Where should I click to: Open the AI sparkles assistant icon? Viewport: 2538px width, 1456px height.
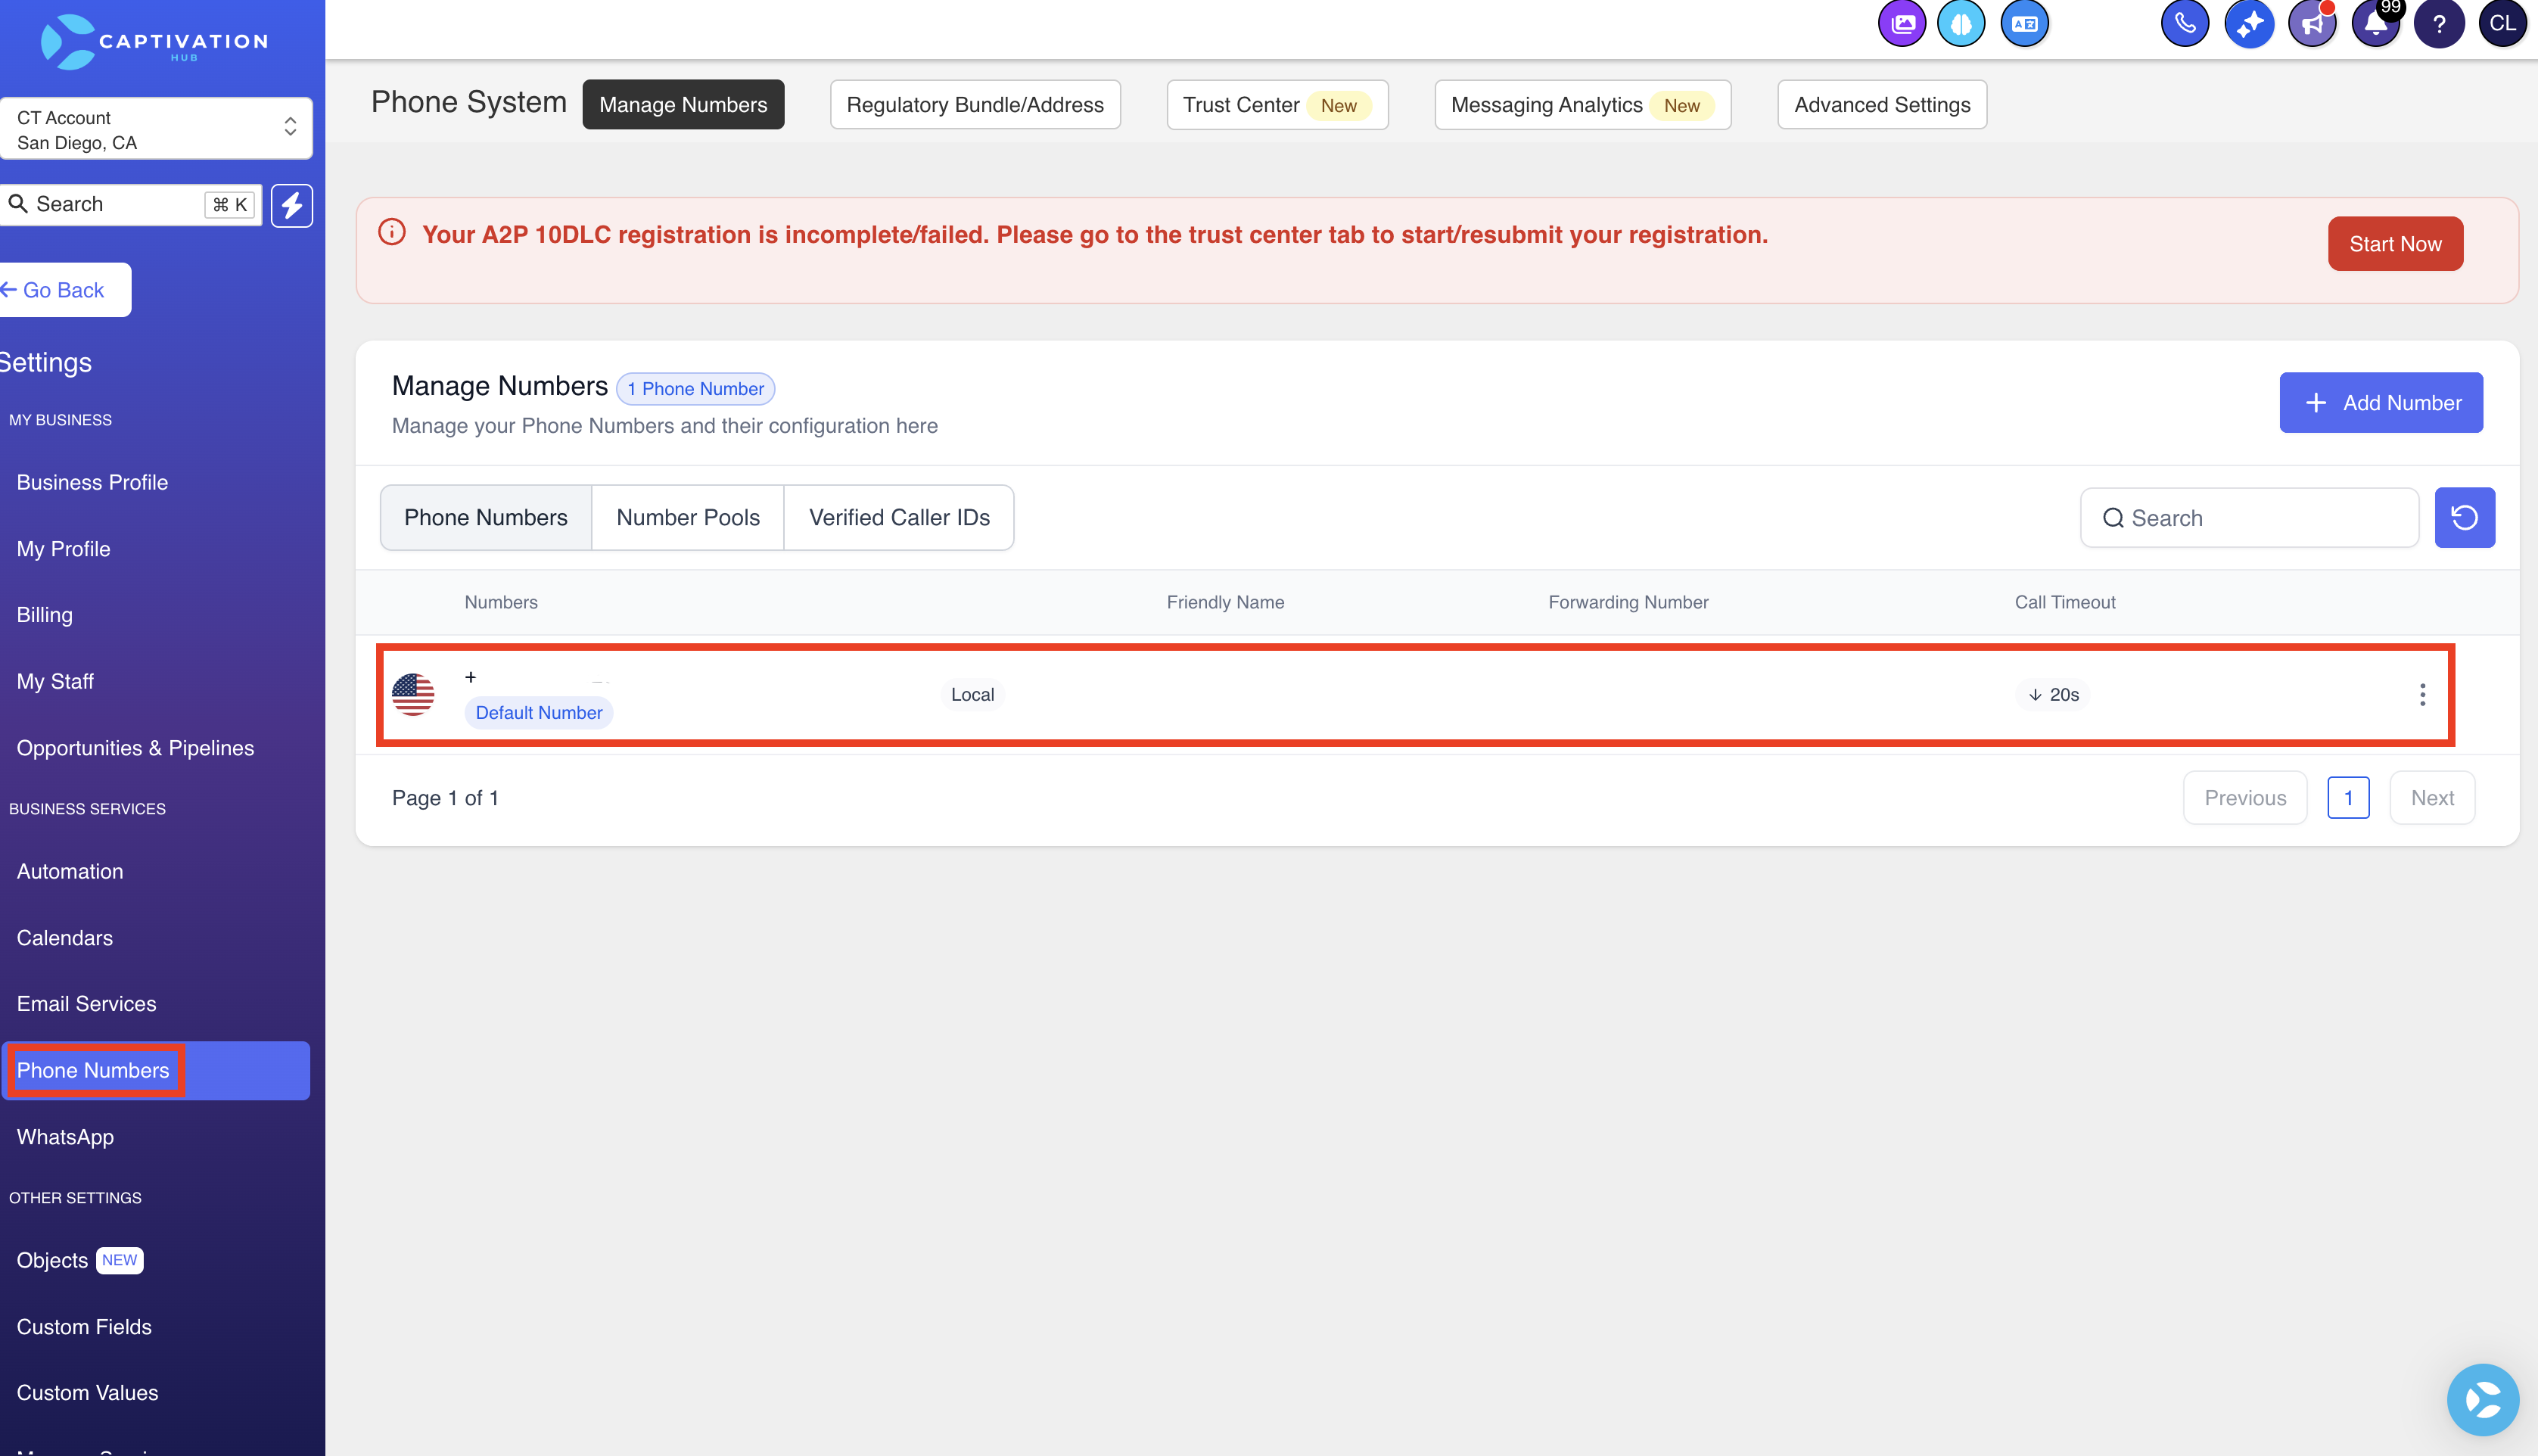coord(2250,23)
